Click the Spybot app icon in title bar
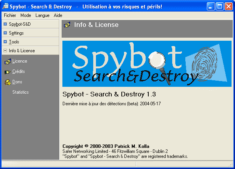 pos(5,6)
